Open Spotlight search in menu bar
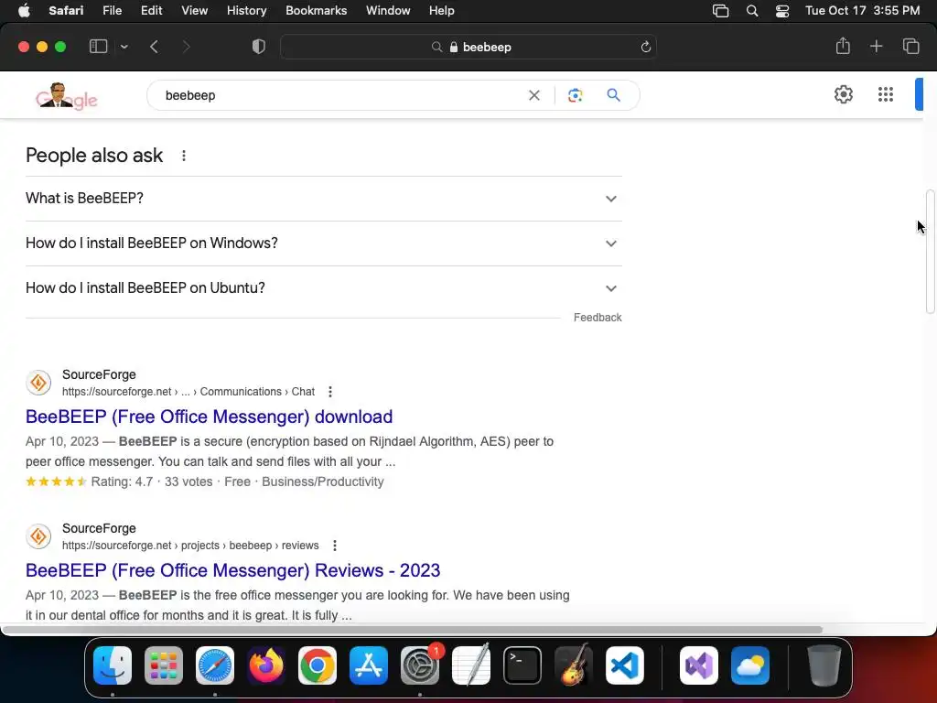 click(752, 11)
